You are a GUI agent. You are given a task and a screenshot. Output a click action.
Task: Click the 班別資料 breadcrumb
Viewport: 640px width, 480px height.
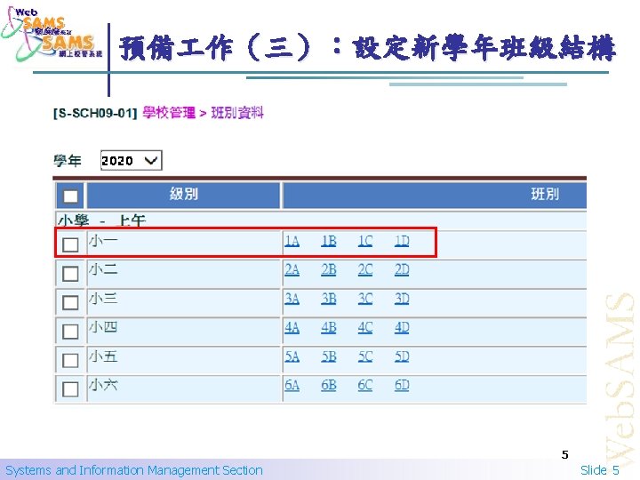[237, 113]
